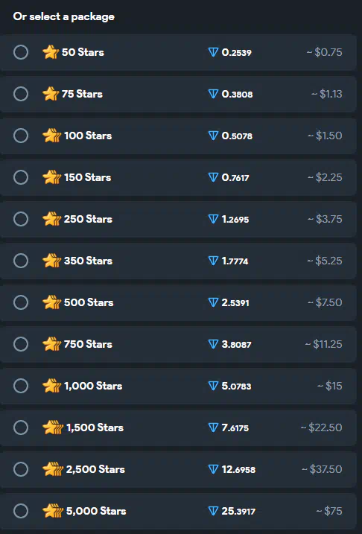Click the TON icon beside 25.3917
362x534 pixels.
coord(213,511)
